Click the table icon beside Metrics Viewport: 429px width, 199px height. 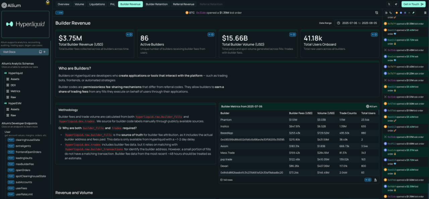8,91
